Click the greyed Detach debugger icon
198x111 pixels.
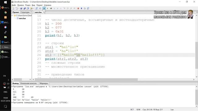click(58, 8)
